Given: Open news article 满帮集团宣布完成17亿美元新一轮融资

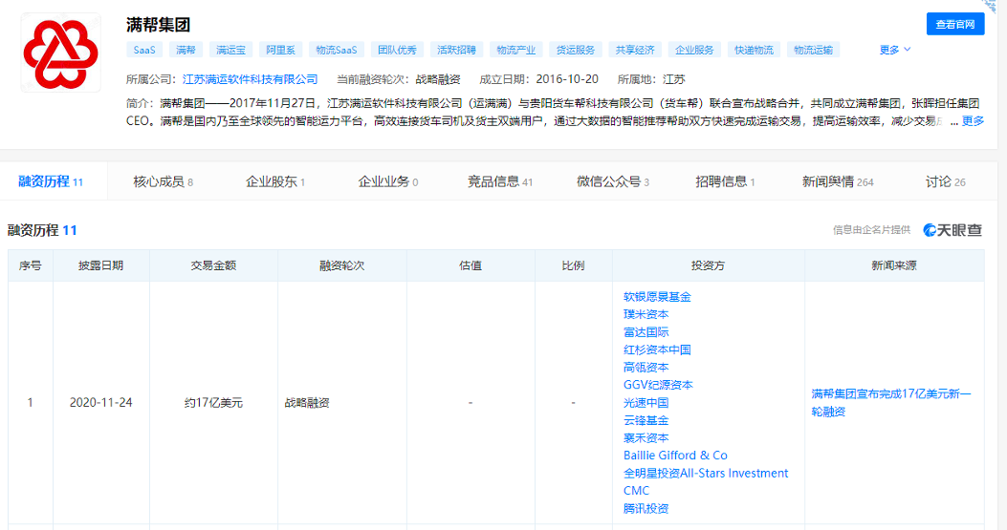Looking at the screenshot, I should (x=891, y=403).
